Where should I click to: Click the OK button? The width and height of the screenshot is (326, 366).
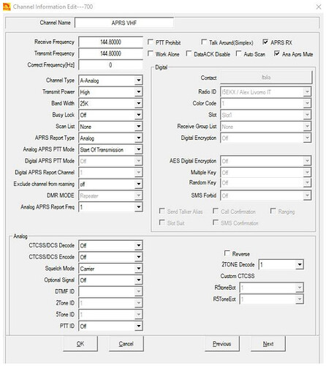[80, 343]
